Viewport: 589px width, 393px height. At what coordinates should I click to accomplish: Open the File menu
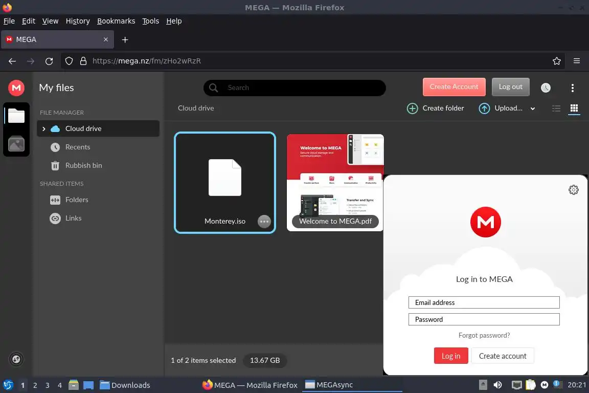point(9,21)
